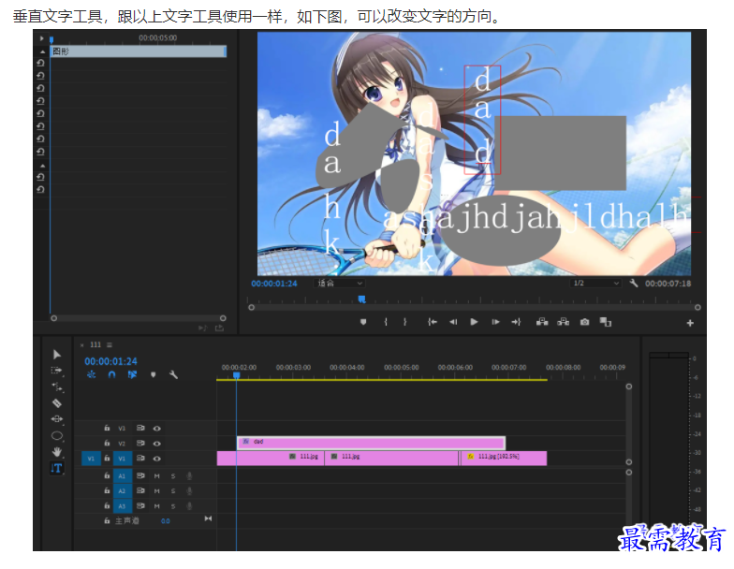This screenshot has width=734, height=569.
Task: Open timeline display settings wrench
Action: pyautogui.click(x=174, y=374)
